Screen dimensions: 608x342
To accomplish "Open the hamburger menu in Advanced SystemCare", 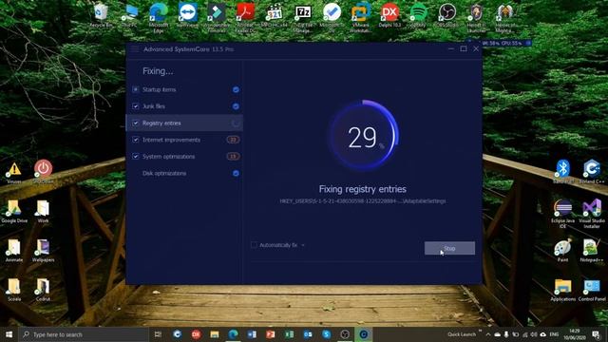I will (x=135, y=49).
